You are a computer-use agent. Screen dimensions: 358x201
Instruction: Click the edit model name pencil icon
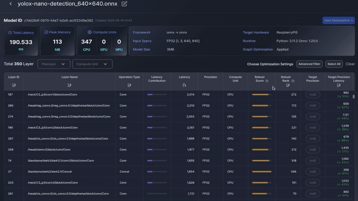(x=124, y=4)
